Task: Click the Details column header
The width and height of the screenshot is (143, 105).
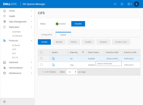Action: (55, 52)
